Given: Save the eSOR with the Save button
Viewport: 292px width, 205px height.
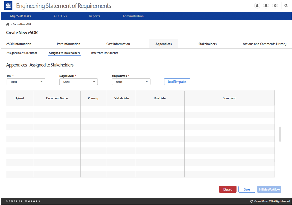Looking at the screenshot, I should pos(247,189).
